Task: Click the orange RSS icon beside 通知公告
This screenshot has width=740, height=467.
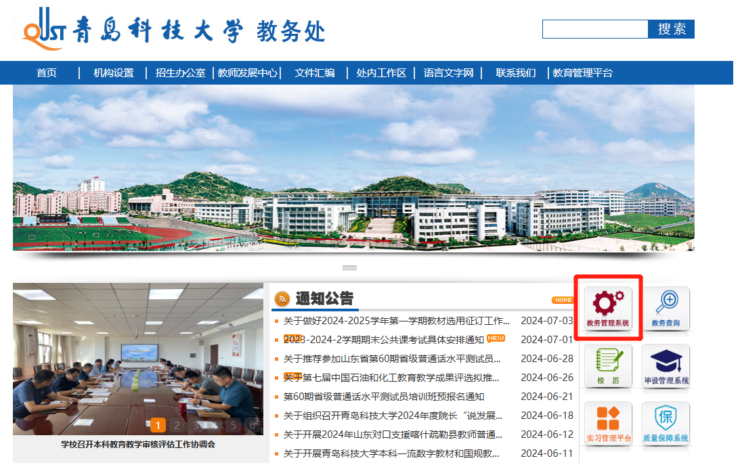Action: coord(282,298)
